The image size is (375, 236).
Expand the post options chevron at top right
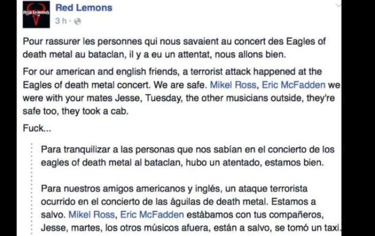coord(338,5)
